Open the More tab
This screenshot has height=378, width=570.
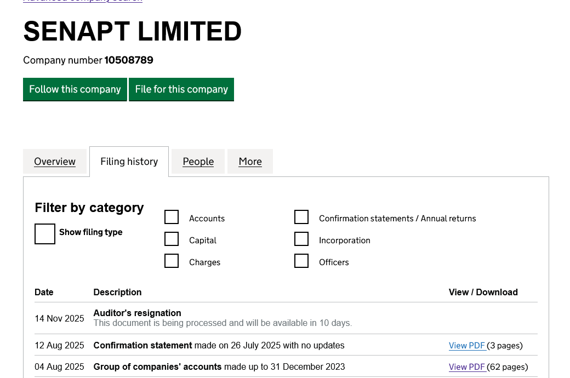250,162
